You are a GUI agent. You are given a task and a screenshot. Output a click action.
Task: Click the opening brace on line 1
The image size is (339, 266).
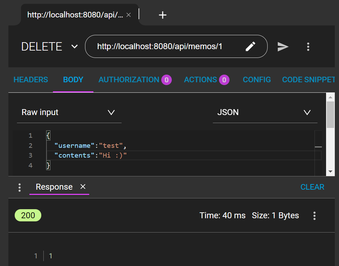pyautogui.click(x=48, y=136)
